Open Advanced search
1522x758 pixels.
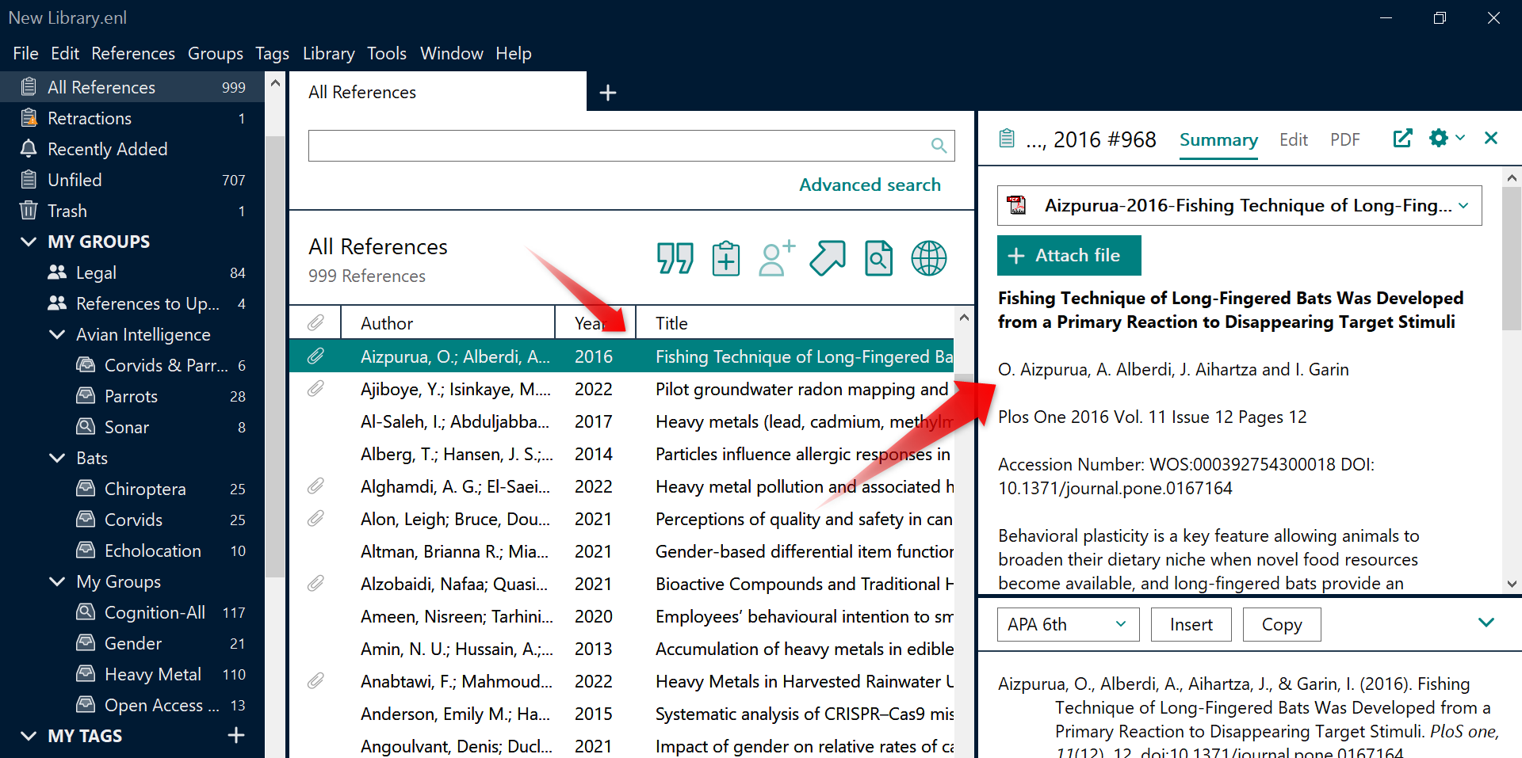tap(870, 184)
